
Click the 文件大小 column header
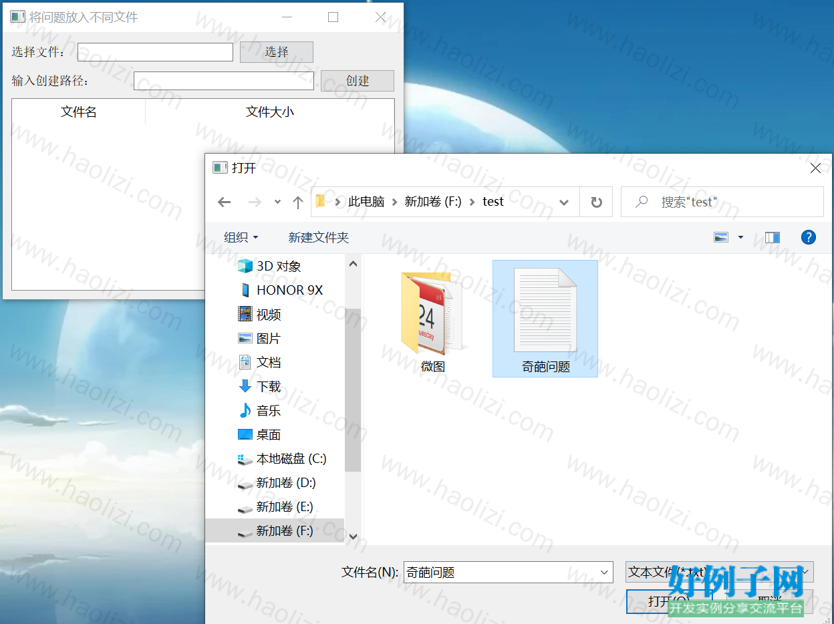pyautogui.click(x=269, y=112)
